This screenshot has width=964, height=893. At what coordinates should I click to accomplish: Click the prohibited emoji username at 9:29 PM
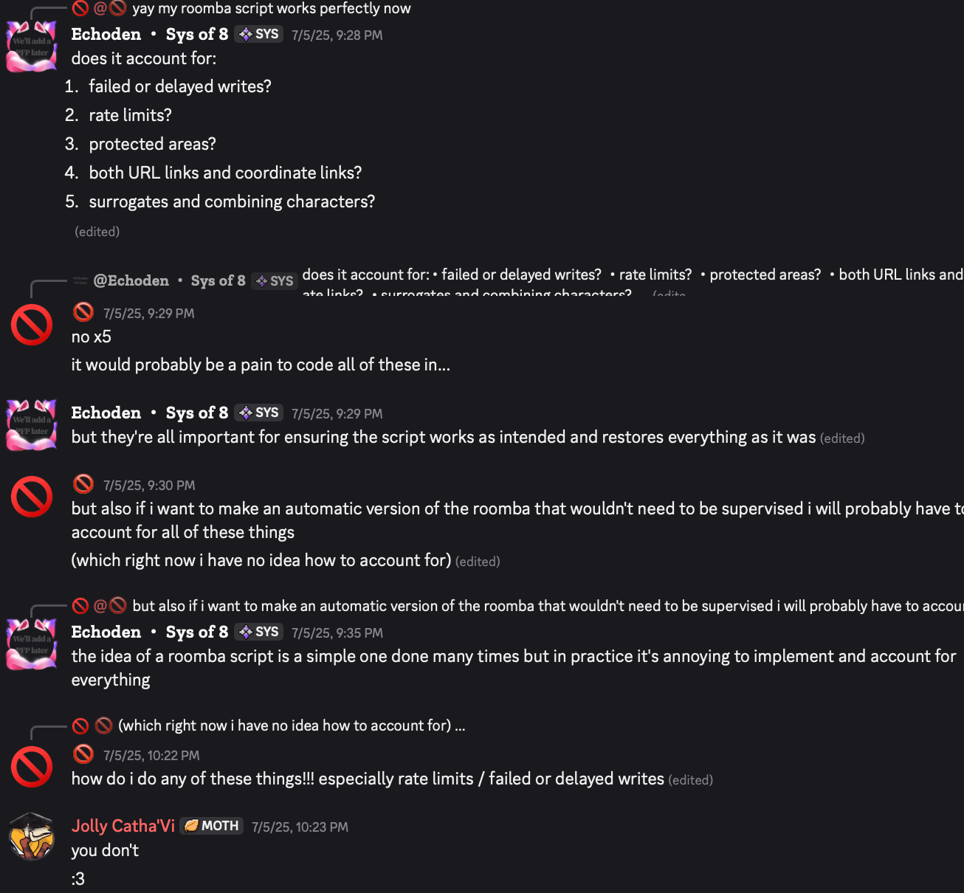point(83,312)
